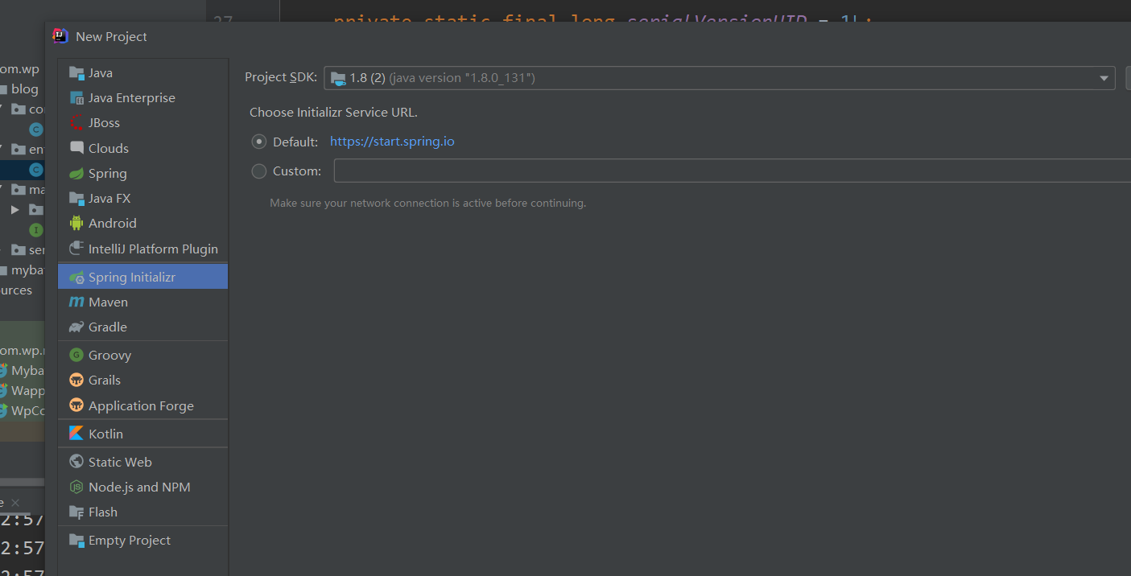Click Project SDK label
Screen dimensions: 1131x576
pyautogui.click(x=281, y=77)
